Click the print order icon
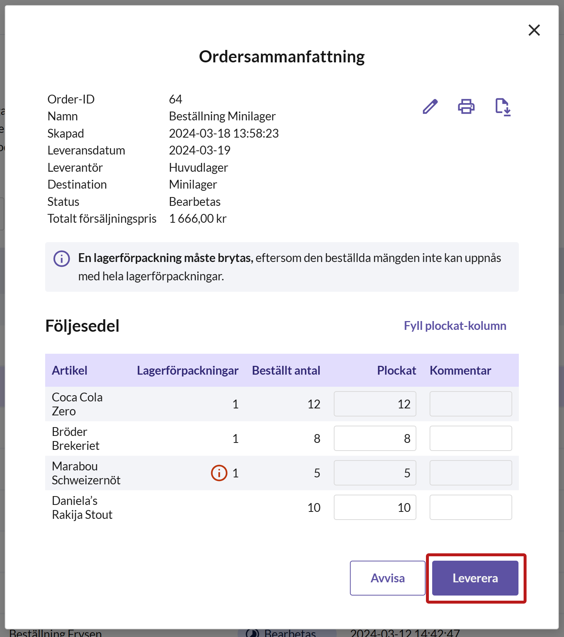The width and height of the screenshot is (564, 637). pyautogui.click(x=466, y=106)
